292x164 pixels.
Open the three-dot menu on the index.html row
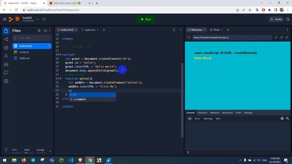pyautogui.click(x=49, y=46)
